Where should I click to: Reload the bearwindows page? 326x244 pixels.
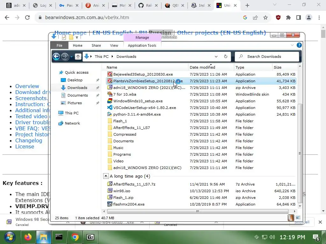click(27, 17)
